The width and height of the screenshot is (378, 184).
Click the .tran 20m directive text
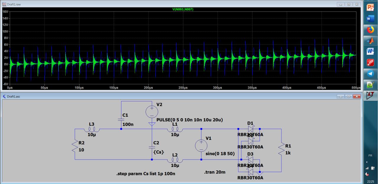click(x=215, y=172)
